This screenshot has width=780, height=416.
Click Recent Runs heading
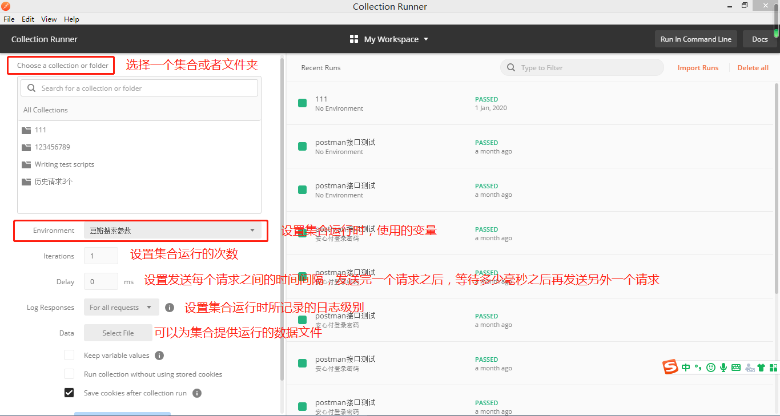pos(321,68)
